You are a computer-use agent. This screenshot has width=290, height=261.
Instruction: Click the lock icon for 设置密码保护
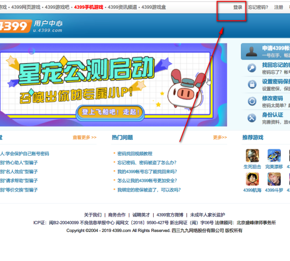pyautogui.click(x=252, y=85)
